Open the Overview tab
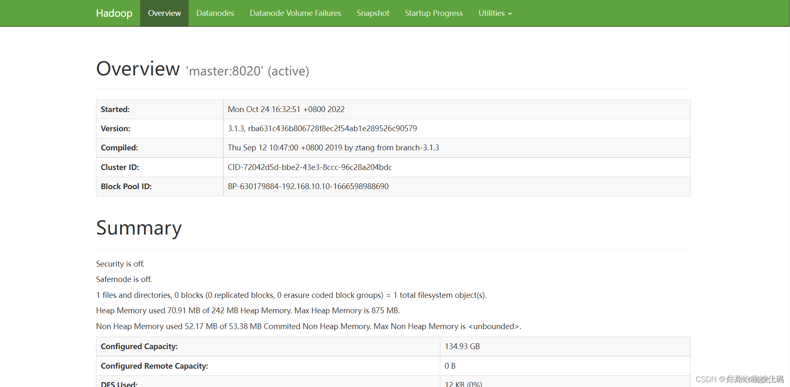Screen dimensions: 790x387 point(164,13)
